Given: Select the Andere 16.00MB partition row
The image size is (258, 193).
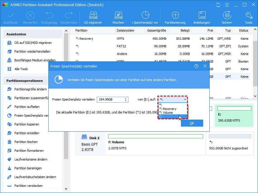Looking at the screenshot, I should [x=161, y=54].
